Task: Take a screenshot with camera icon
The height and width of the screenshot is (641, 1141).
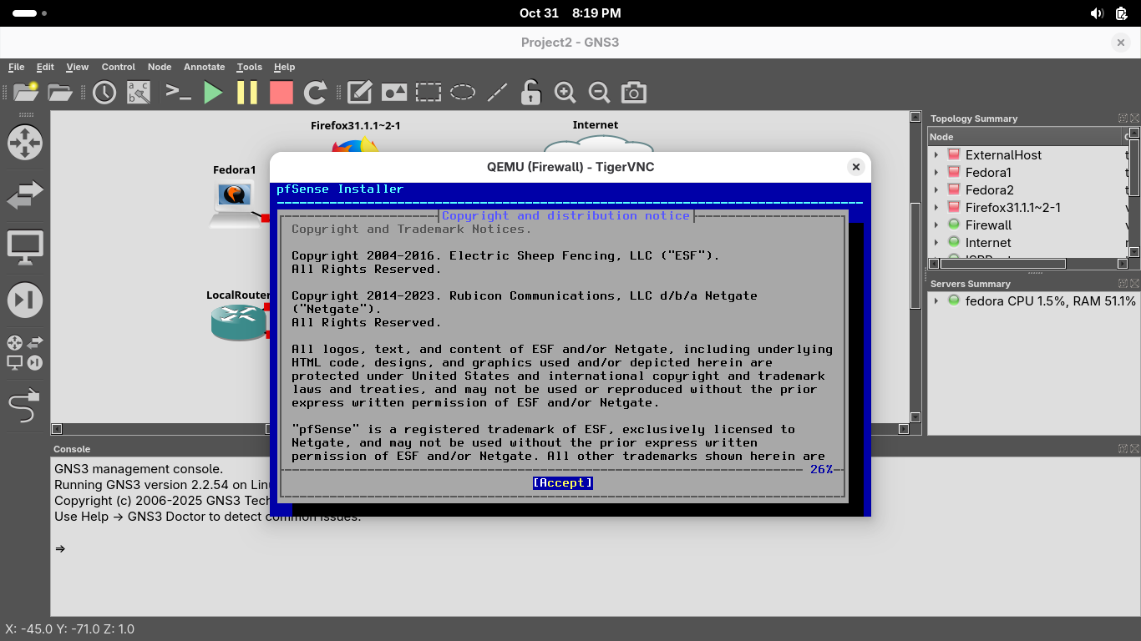Action: (634, 93)
